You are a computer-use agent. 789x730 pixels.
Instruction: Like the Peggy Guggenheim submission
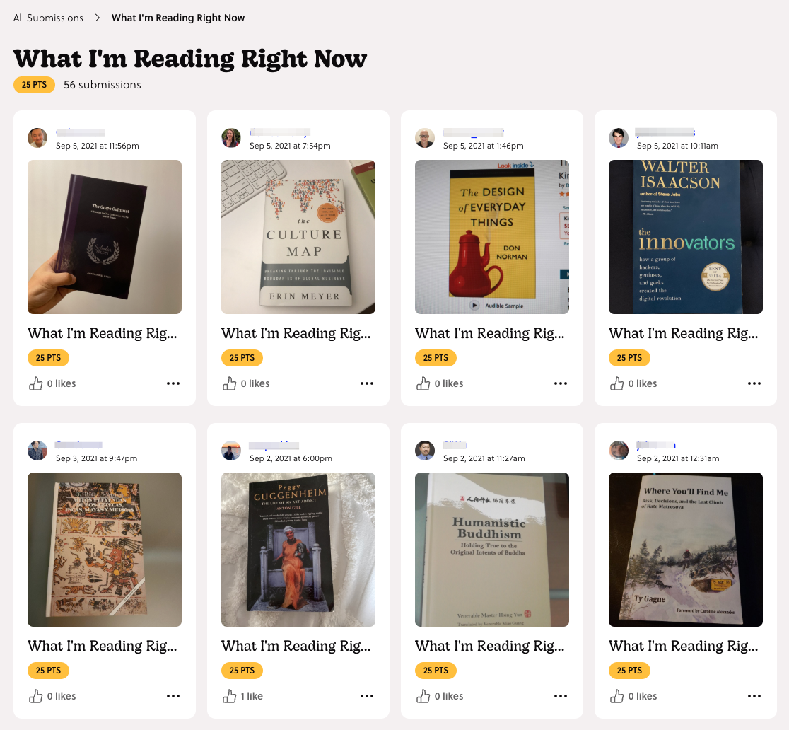pos(230,696)
